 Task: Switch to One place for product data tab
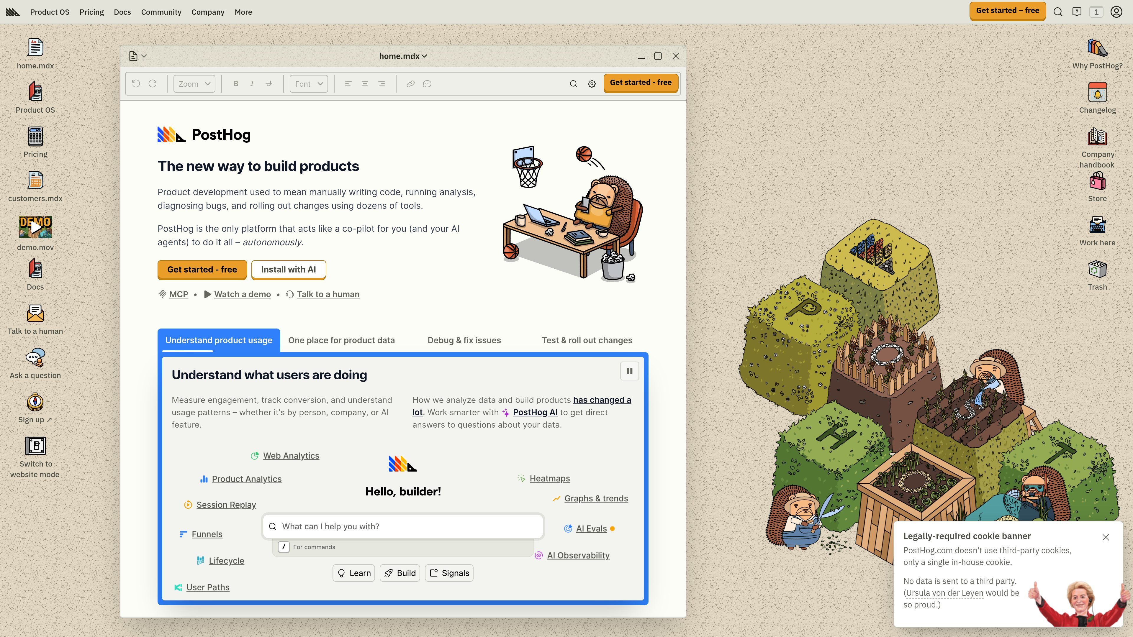click(341, 340)
